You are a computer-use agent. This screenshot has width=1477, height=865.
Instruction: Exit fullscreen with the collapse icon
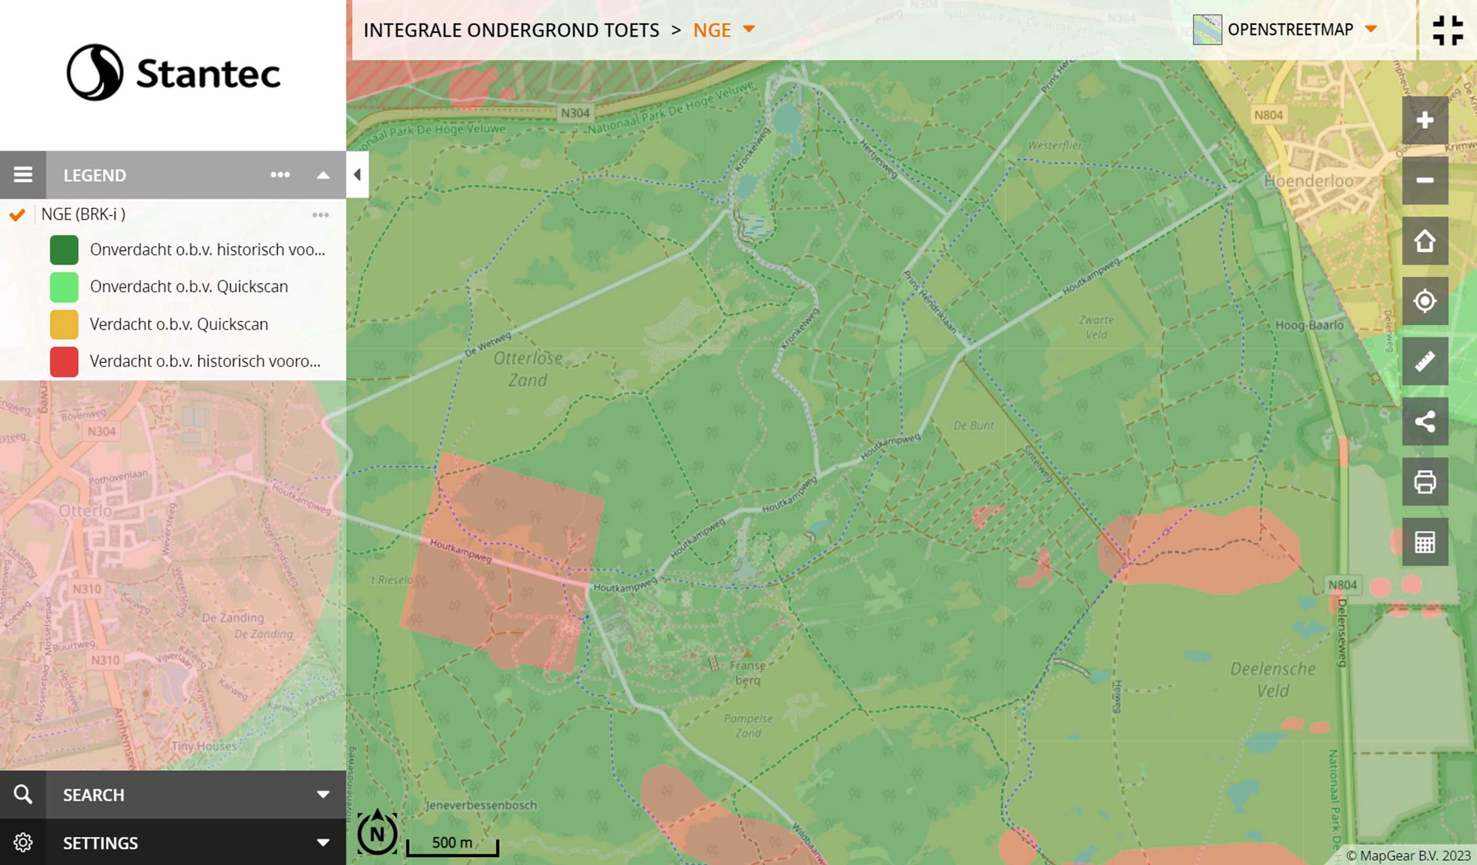[1447, 31]
